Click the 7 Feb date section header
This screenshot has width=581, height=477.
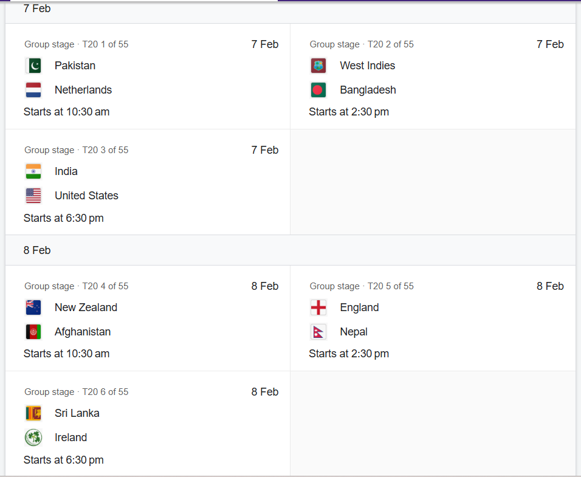click(37, 9)
